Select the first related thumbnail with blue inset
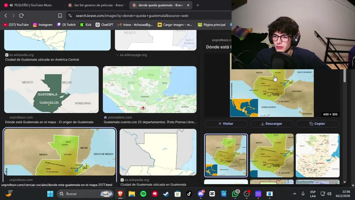Viewport: 355px width, 200px height. click(x=226, y=156)
